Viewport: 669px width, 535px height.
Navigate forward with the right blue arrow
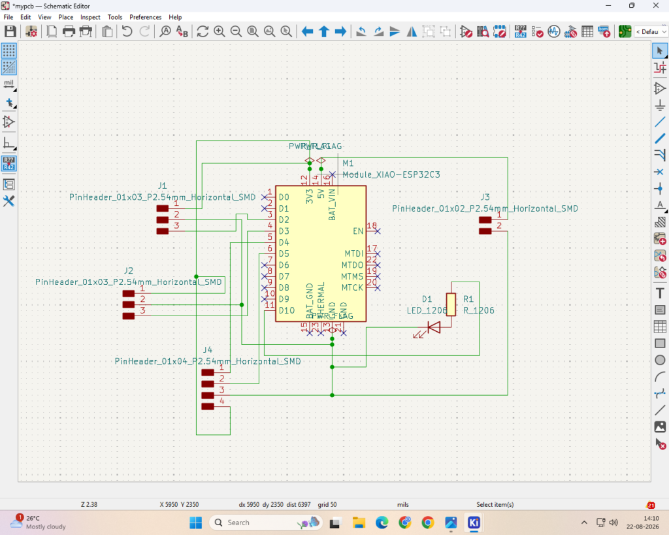pyautogui.click(x=340, y=31)
